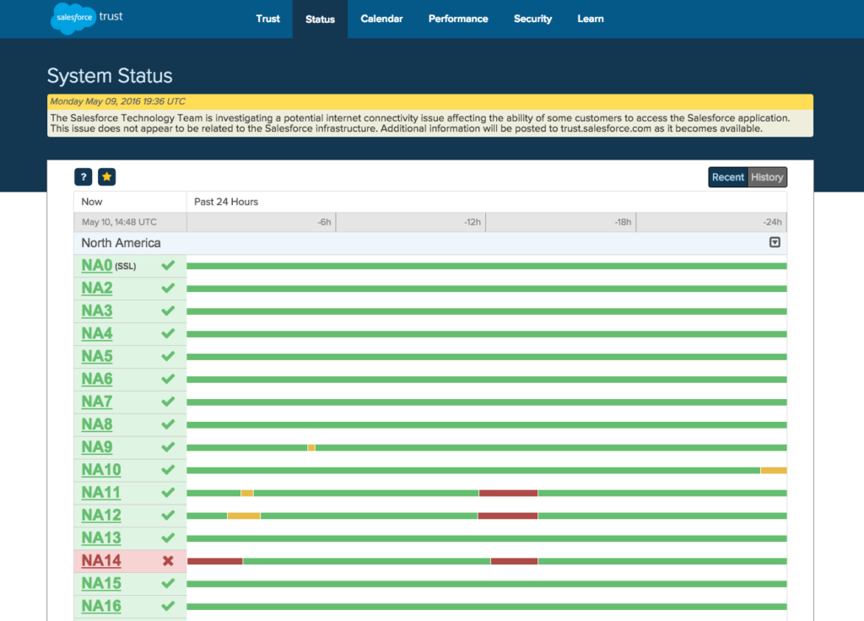Click the Past 24 Hours column header

point(226,202)
